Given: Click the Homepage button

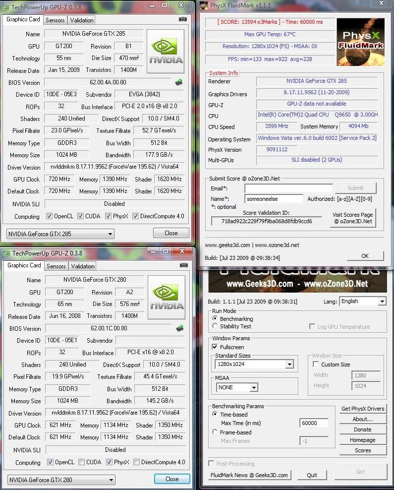Looking at the screenshot, I should pyautogui.click(x=363, y=440).
